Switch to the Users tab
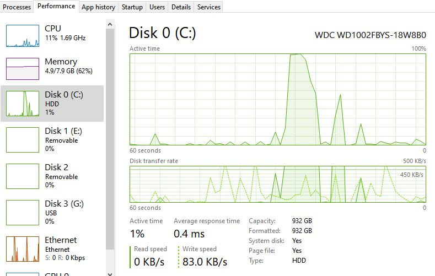The height and width of the screenshot is (276, 435). (157, 7)
